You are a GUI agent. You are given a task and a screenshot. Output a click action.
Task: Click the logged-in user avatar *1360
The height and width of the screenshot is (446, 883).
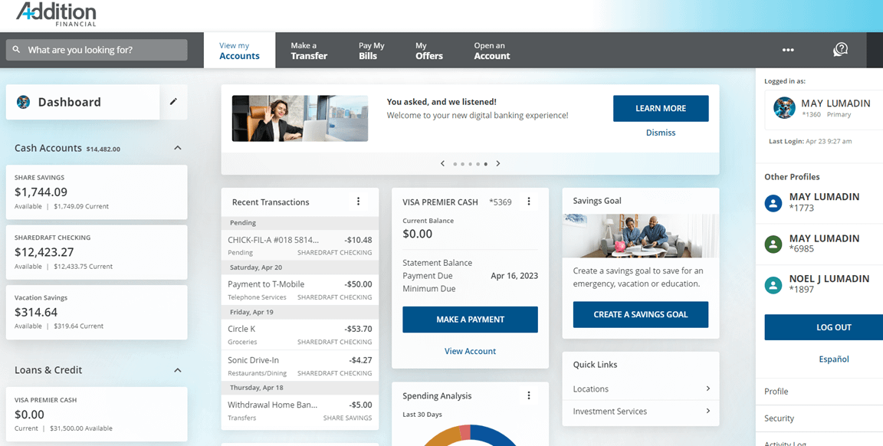coord(784,107)
